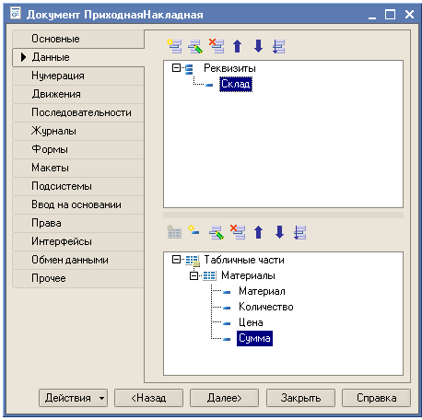Click the Табличные части root node icon

(193, 261)
